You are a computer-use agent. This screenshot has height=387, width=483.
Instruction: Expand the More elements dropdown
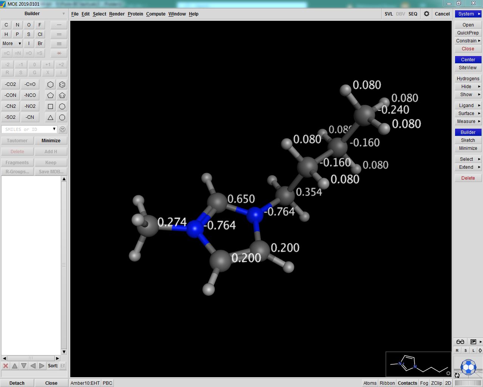[x=12, y=44]
